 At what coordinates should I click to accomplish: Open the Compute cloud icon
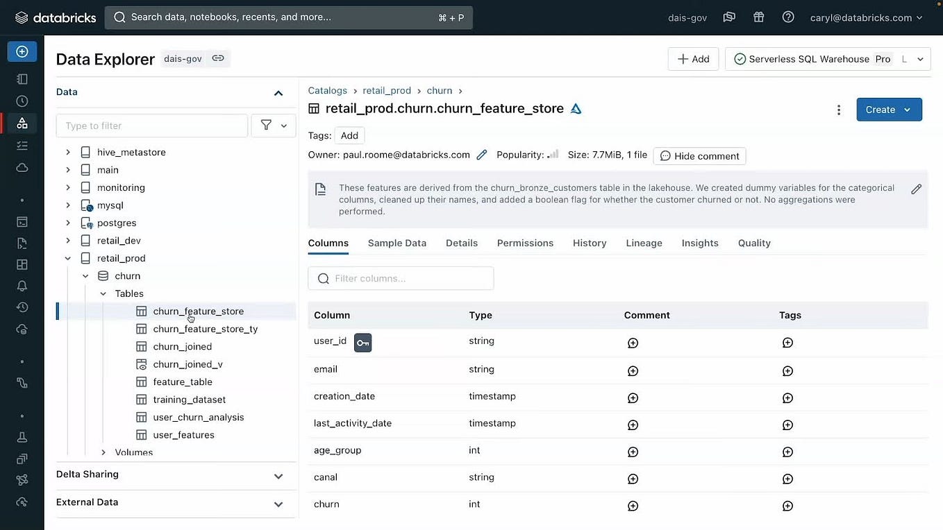[22, 167]
